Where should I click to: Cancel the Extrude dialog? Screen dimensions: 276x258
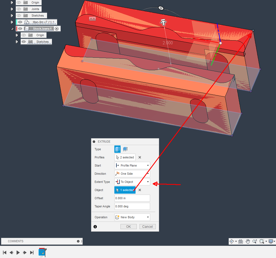coord(147,226)
